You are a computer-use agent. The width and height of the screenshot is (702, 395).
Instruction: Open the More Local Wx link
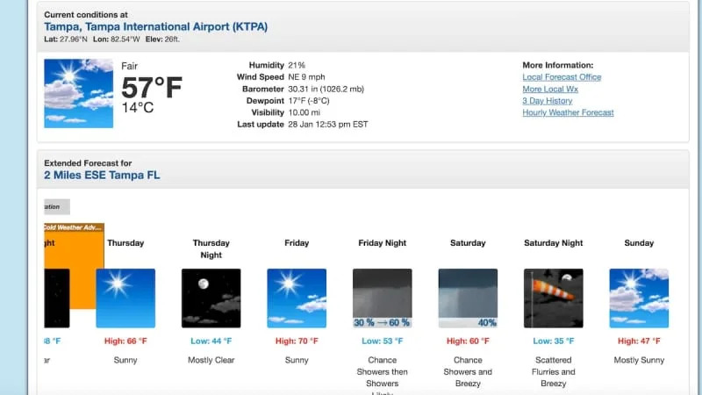550,90
